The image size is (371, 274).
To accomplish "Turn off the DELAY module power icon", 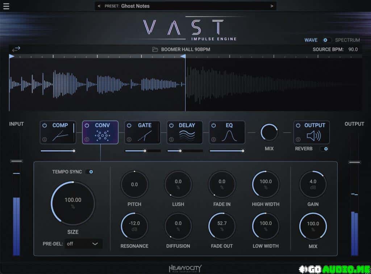I will (x=171, y=125).
